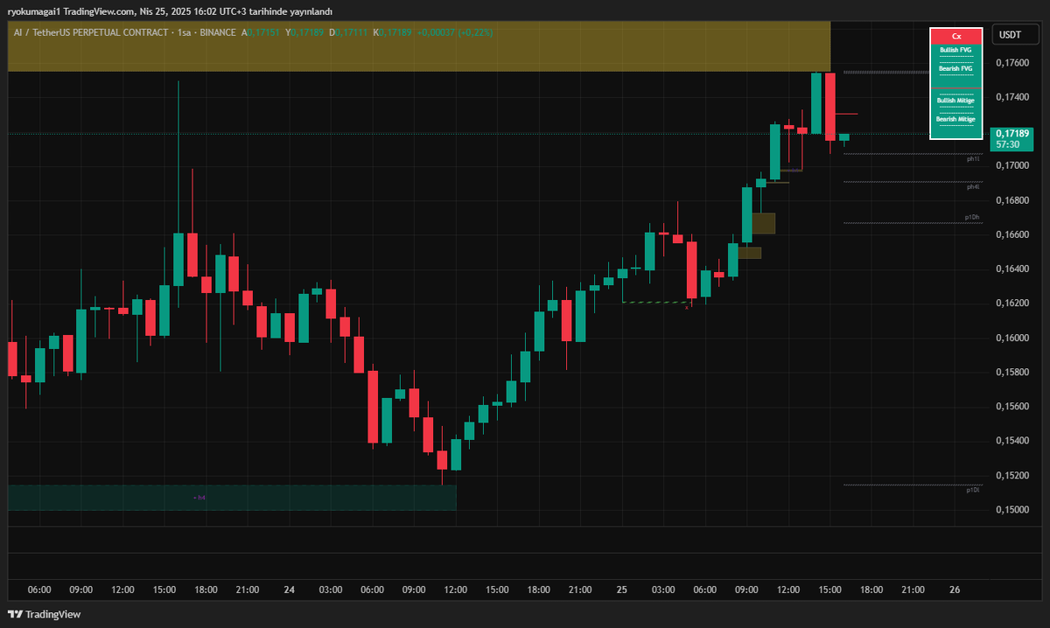The height and width of the screenshot is (628, 1050).
Task: Click 0,16200 on the price axis
Action: [1012, 304]
